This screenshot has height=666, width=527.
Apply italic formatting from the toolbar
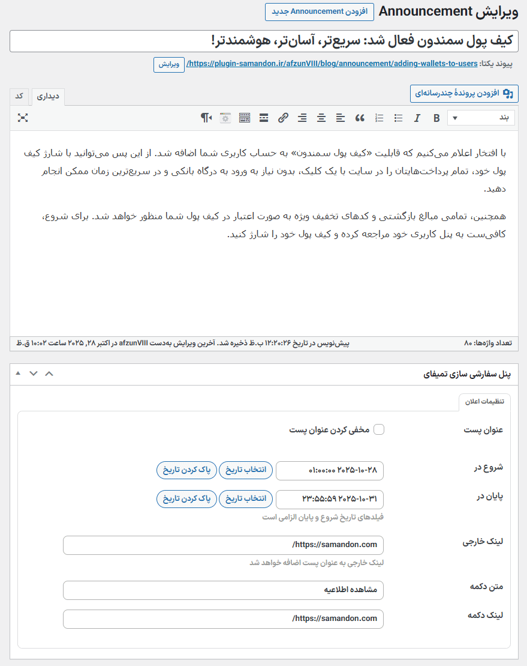click(417, 118)
